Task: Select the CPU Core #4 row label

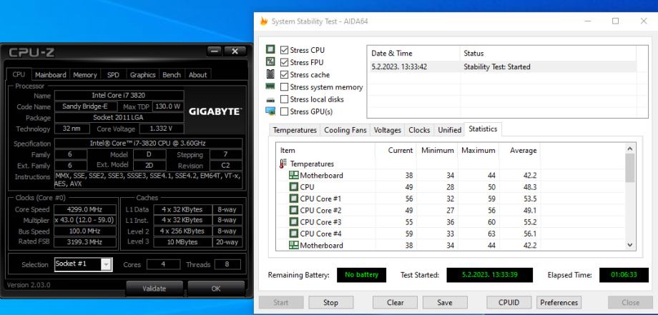Action: [320, 234]
